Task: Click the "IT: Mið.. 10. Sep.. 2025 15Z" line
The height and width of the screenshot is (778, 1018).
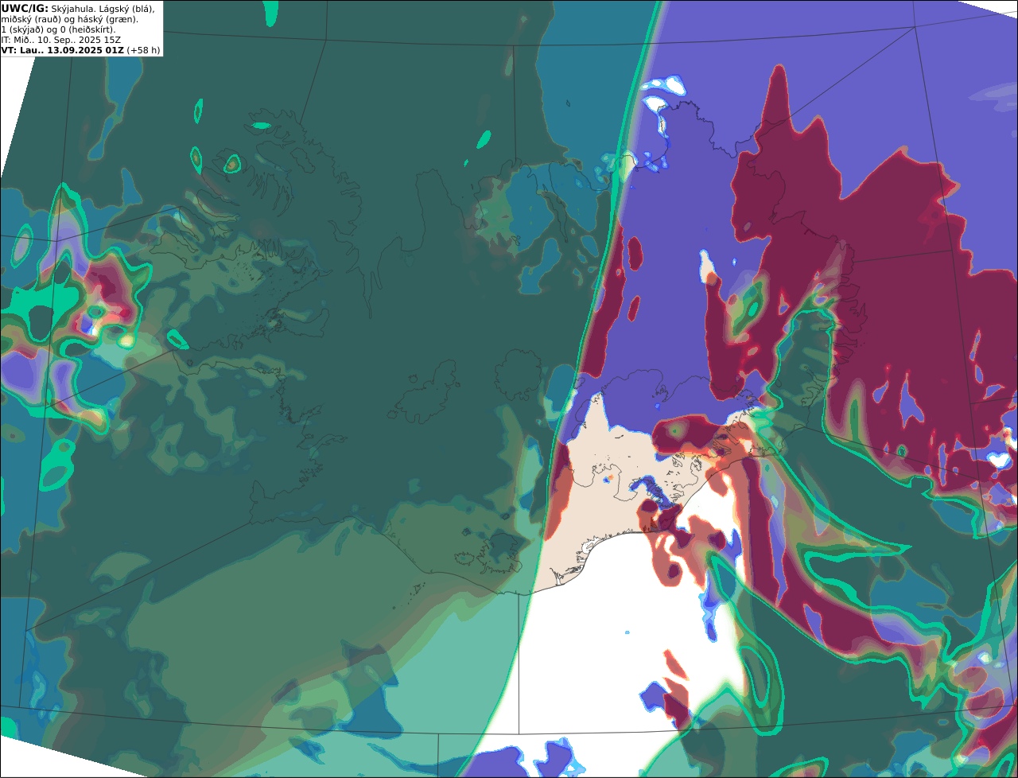Action: [x=61, y=40]
